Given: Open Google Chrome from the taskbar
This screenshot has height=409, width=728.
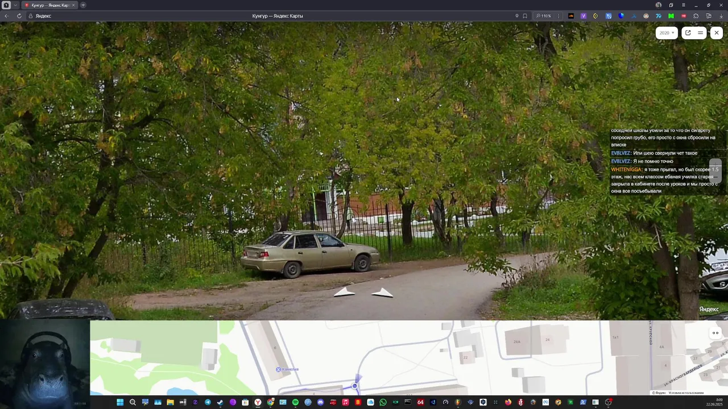Looking at the screenshot, I should (x=270, y=402).
